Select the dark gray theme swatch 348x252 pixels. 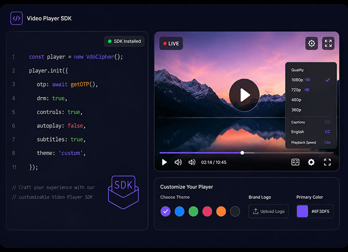pos(235,211)
